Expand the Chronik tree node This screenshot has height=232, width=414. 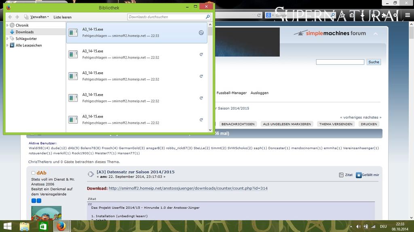point(7,25)
